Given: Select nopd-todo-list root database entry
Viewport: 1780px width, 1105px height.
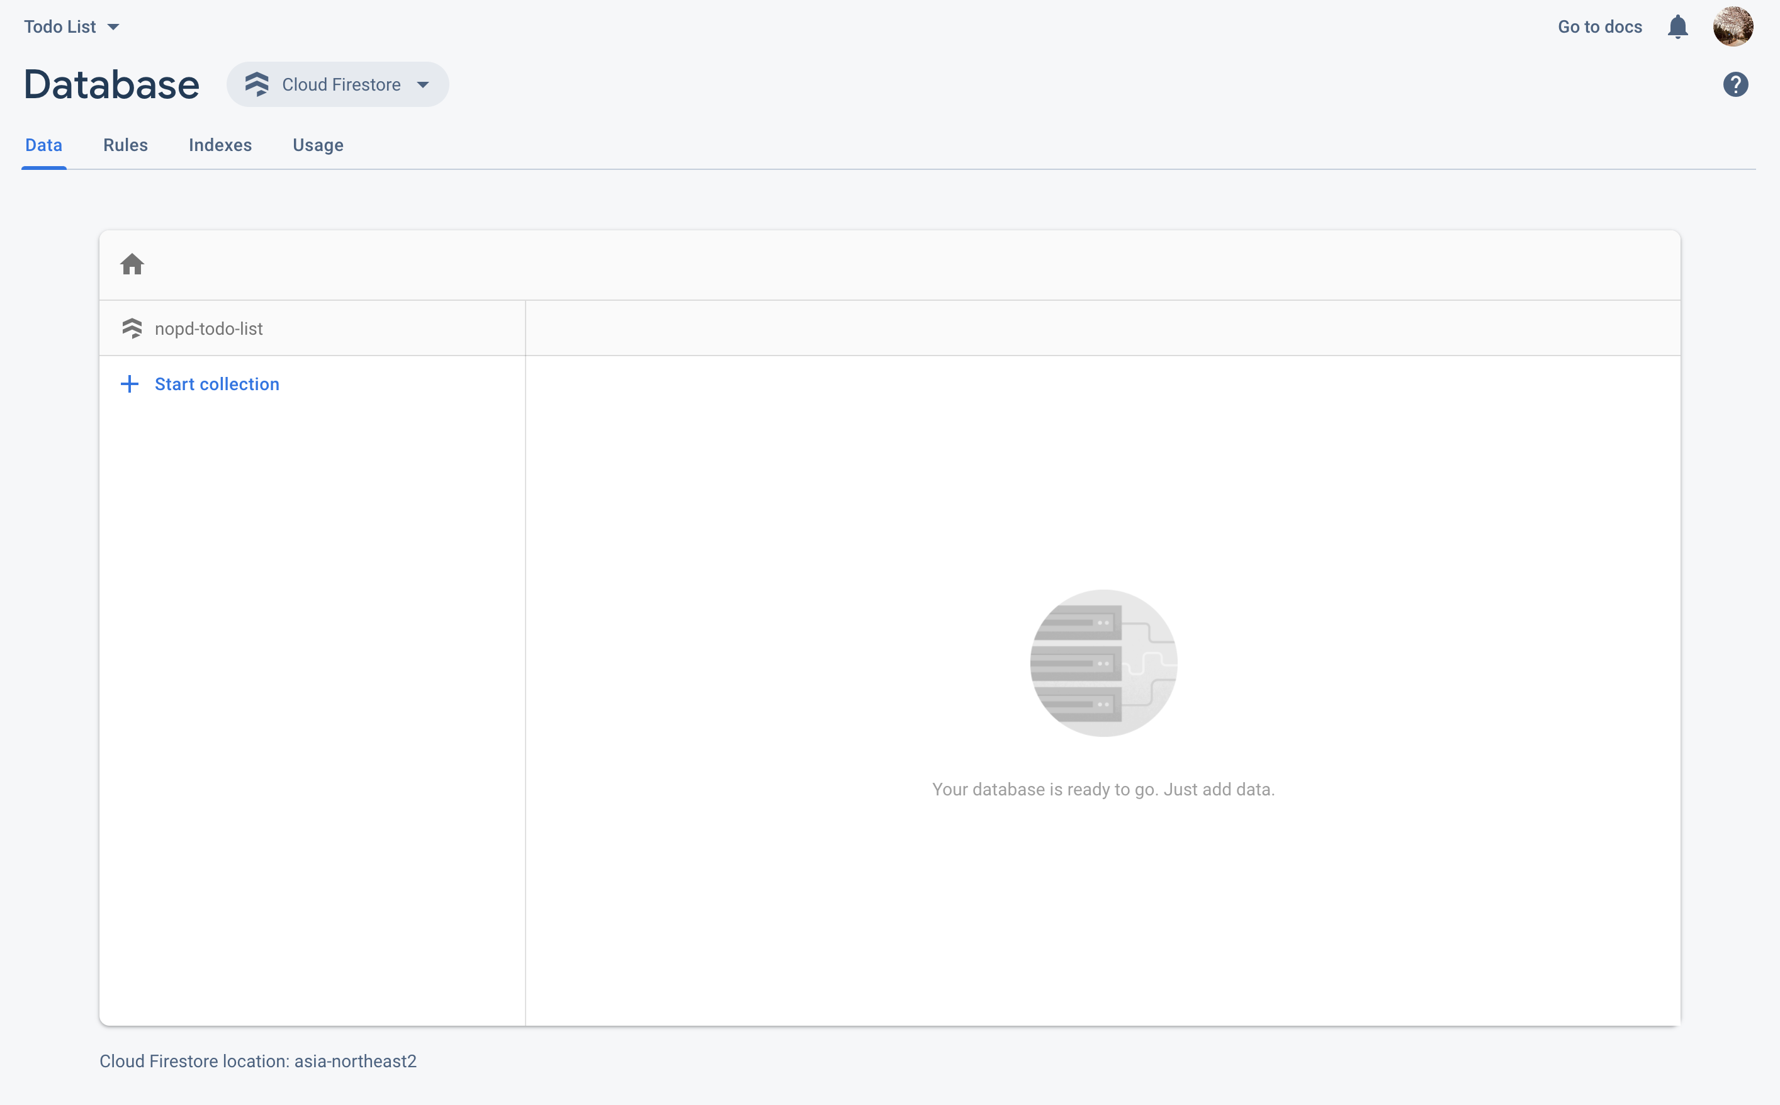Looking at the screenshot, I should [x=208, y=329].
